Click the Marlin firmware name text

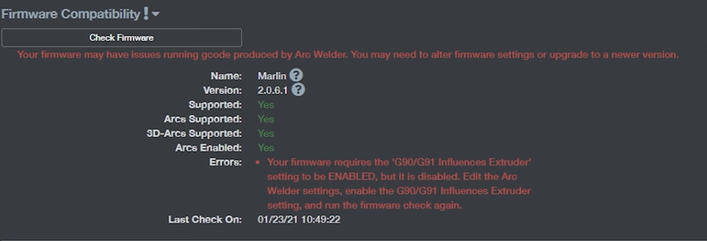click(x=272, y=76)
